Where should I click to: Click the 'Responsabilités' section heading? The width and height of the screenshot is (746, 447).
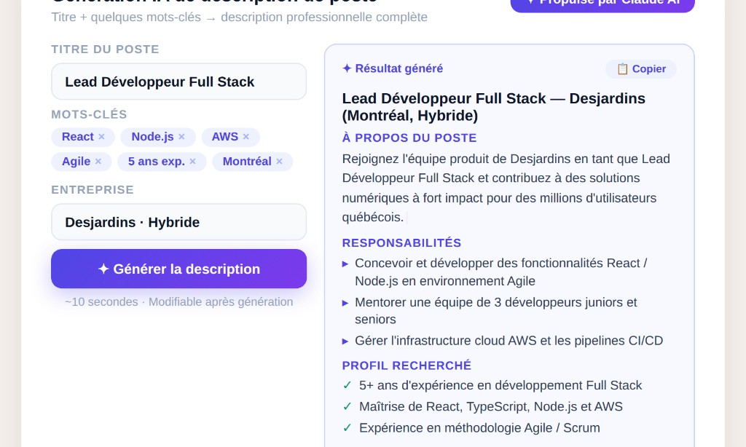coord(401,243)
